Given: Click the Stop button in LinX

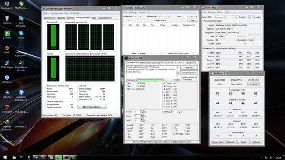Looking at the screenshot, I should [192, 21].
